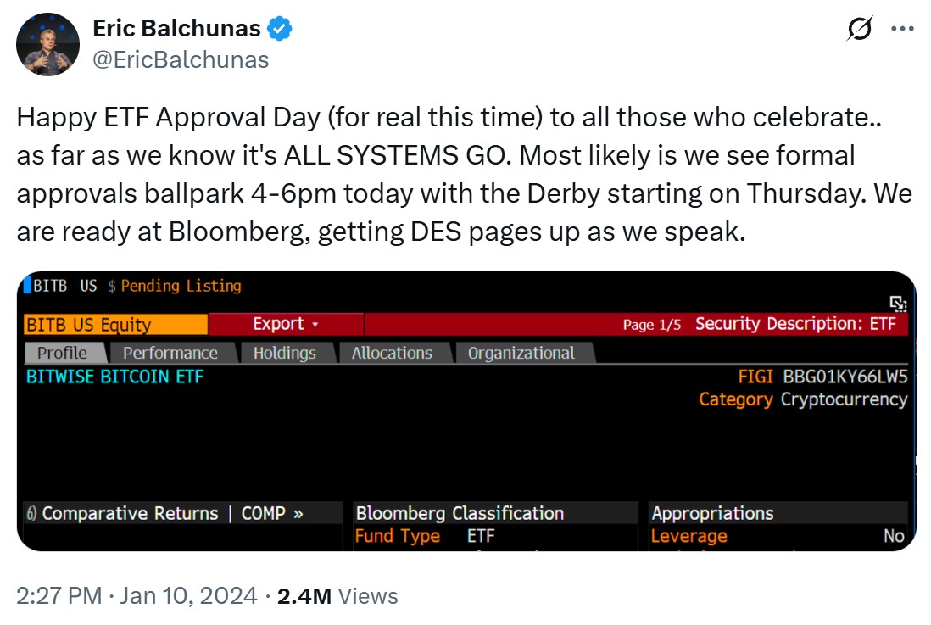Select the Allocations tab
The image size is (931, 625).
coord(392,353)
